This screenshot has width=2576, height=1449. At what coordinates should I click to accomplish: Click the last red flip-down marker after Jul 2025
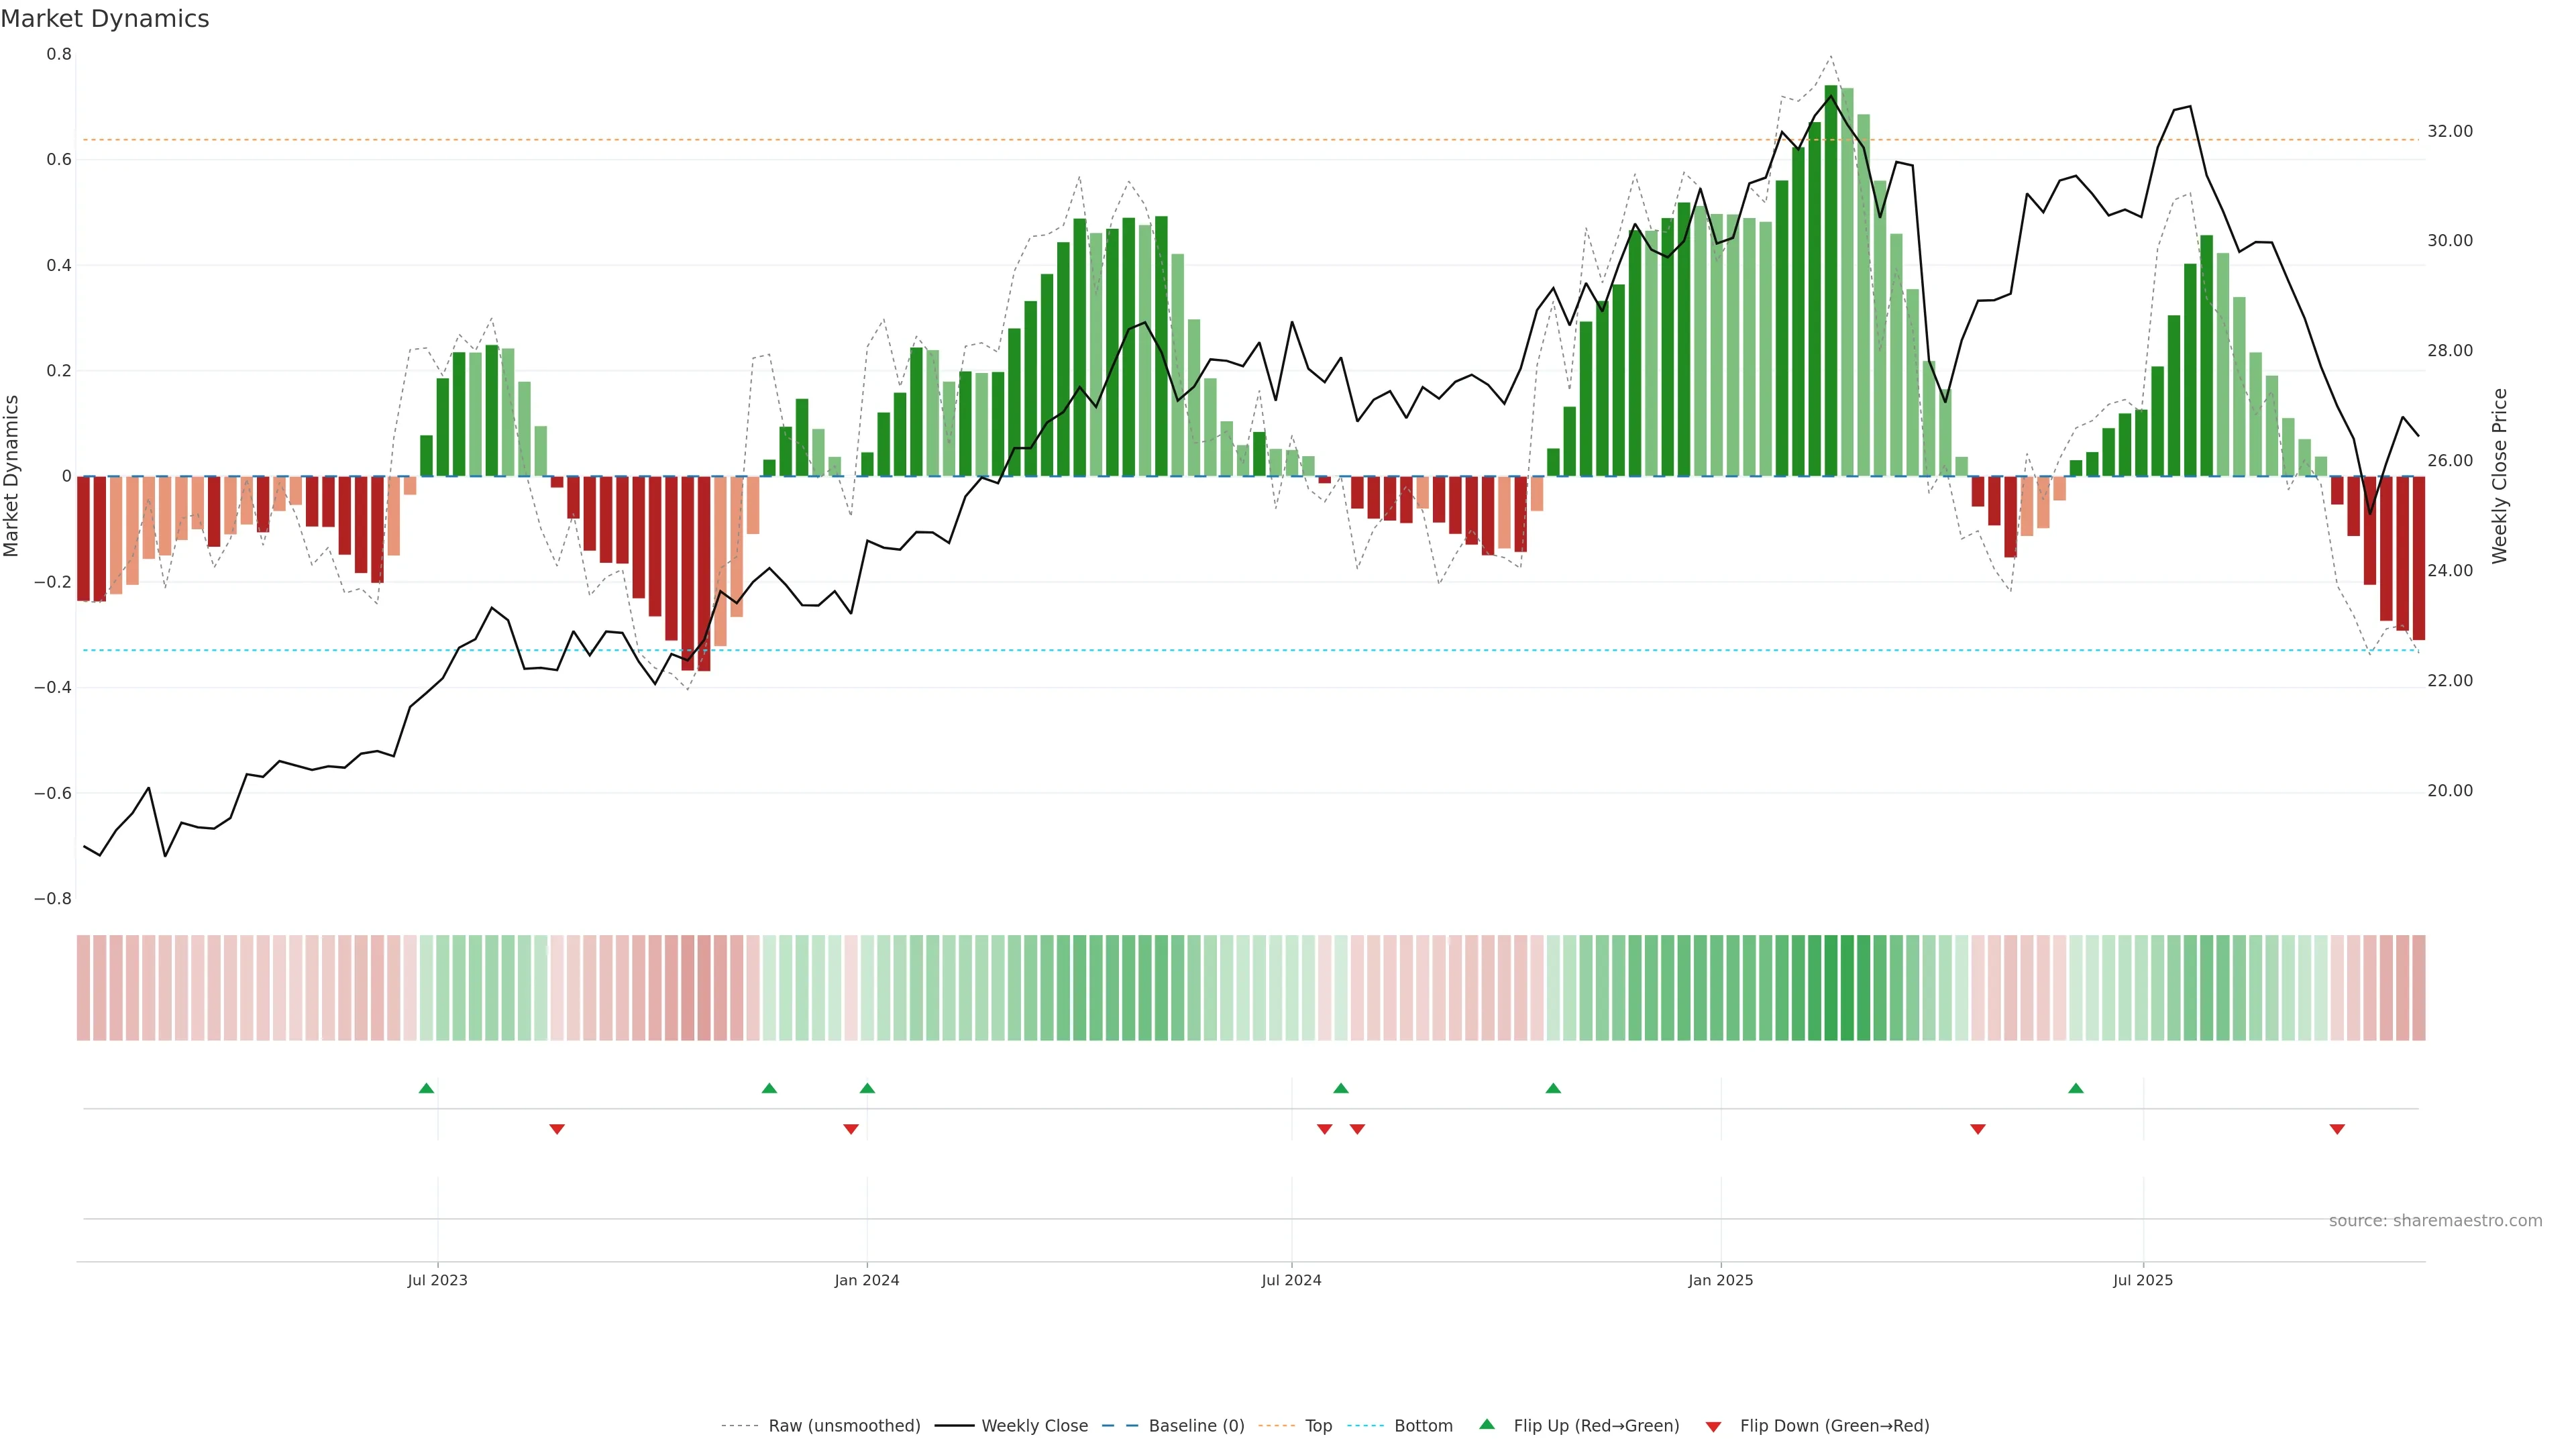point(2337,1129)
